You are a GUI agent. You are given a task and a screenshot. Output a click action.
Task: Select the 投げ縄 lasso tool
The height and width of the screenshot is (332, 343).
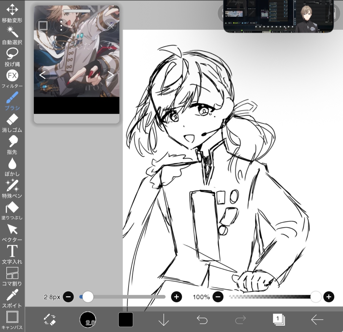12,57
